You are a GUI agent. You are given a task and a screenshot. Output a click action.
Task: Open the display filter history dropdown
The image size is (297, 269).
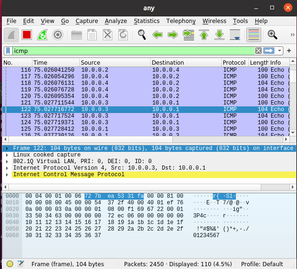tap(280, 51)
